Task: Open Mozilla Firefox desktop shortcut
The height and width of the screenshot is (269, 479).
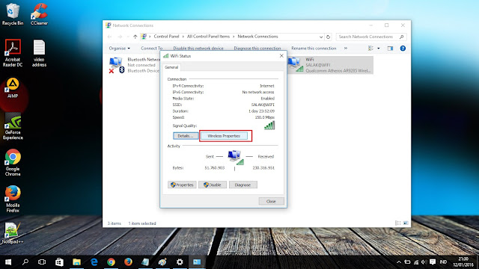Action: pos(13,199)
